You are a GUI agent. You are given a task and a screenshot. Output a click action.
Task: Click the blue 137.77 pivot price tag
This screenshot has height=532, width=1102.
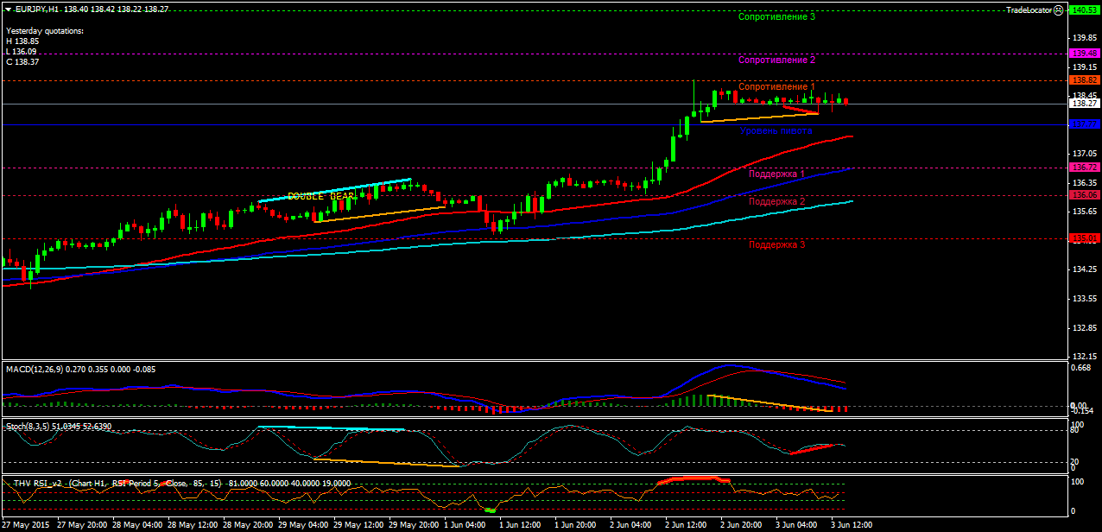click(x=1083, y=124)
